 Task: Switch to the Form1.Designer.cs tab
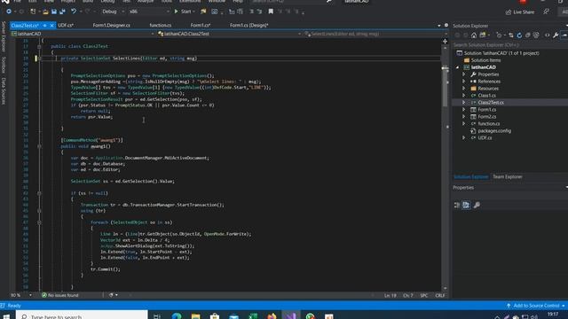[111, 26]
